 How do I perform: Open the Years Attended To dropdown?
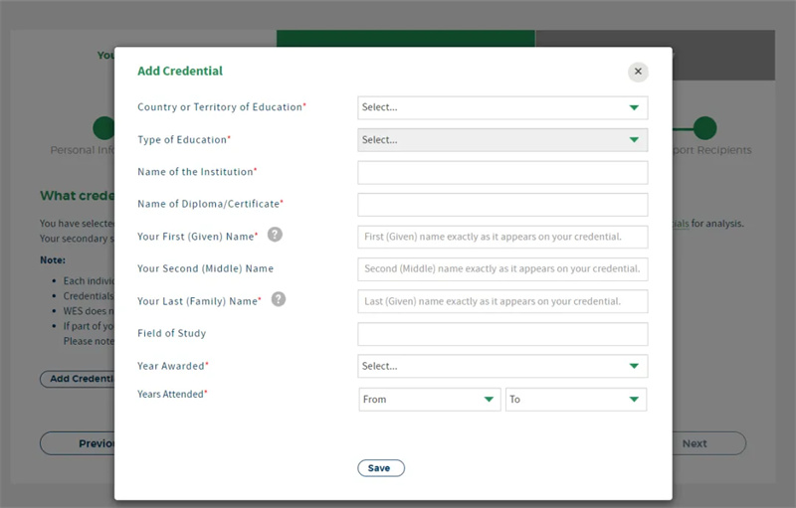575,400
